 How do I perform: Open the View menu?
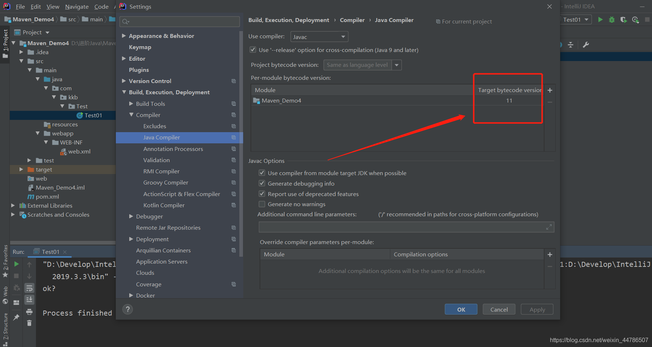(53, 6)
